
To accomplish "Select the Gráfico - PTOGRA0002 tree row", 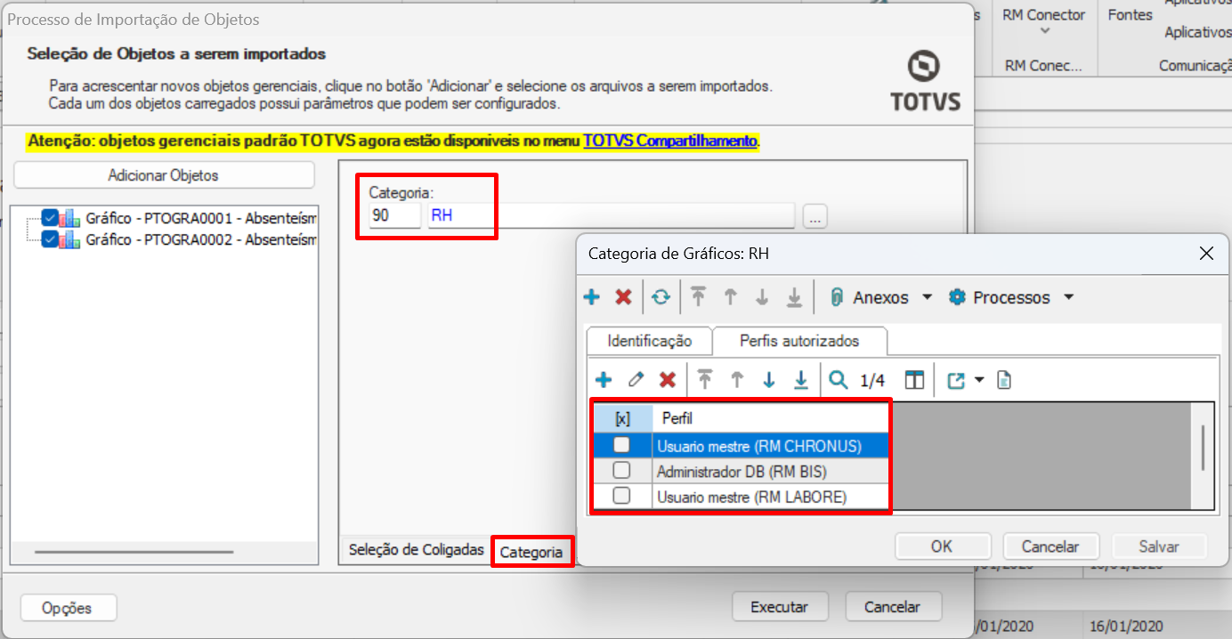I will point(201,239).
